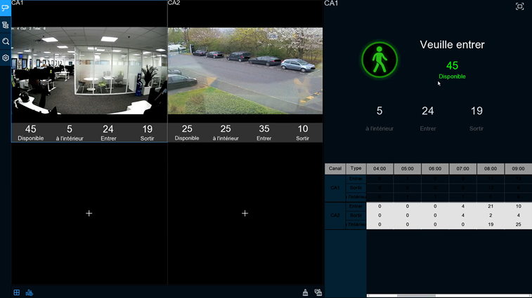Select the CA1 office camera feed
This screenshot has height=298, width=532.
pyautogui.click(x=89, y=71)
